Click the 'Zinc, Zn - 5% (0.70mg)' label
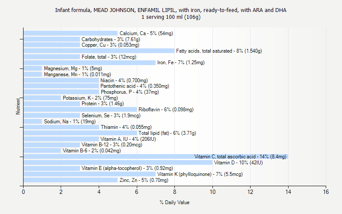The height and width of the screenshot is (214, 342). 144,180
